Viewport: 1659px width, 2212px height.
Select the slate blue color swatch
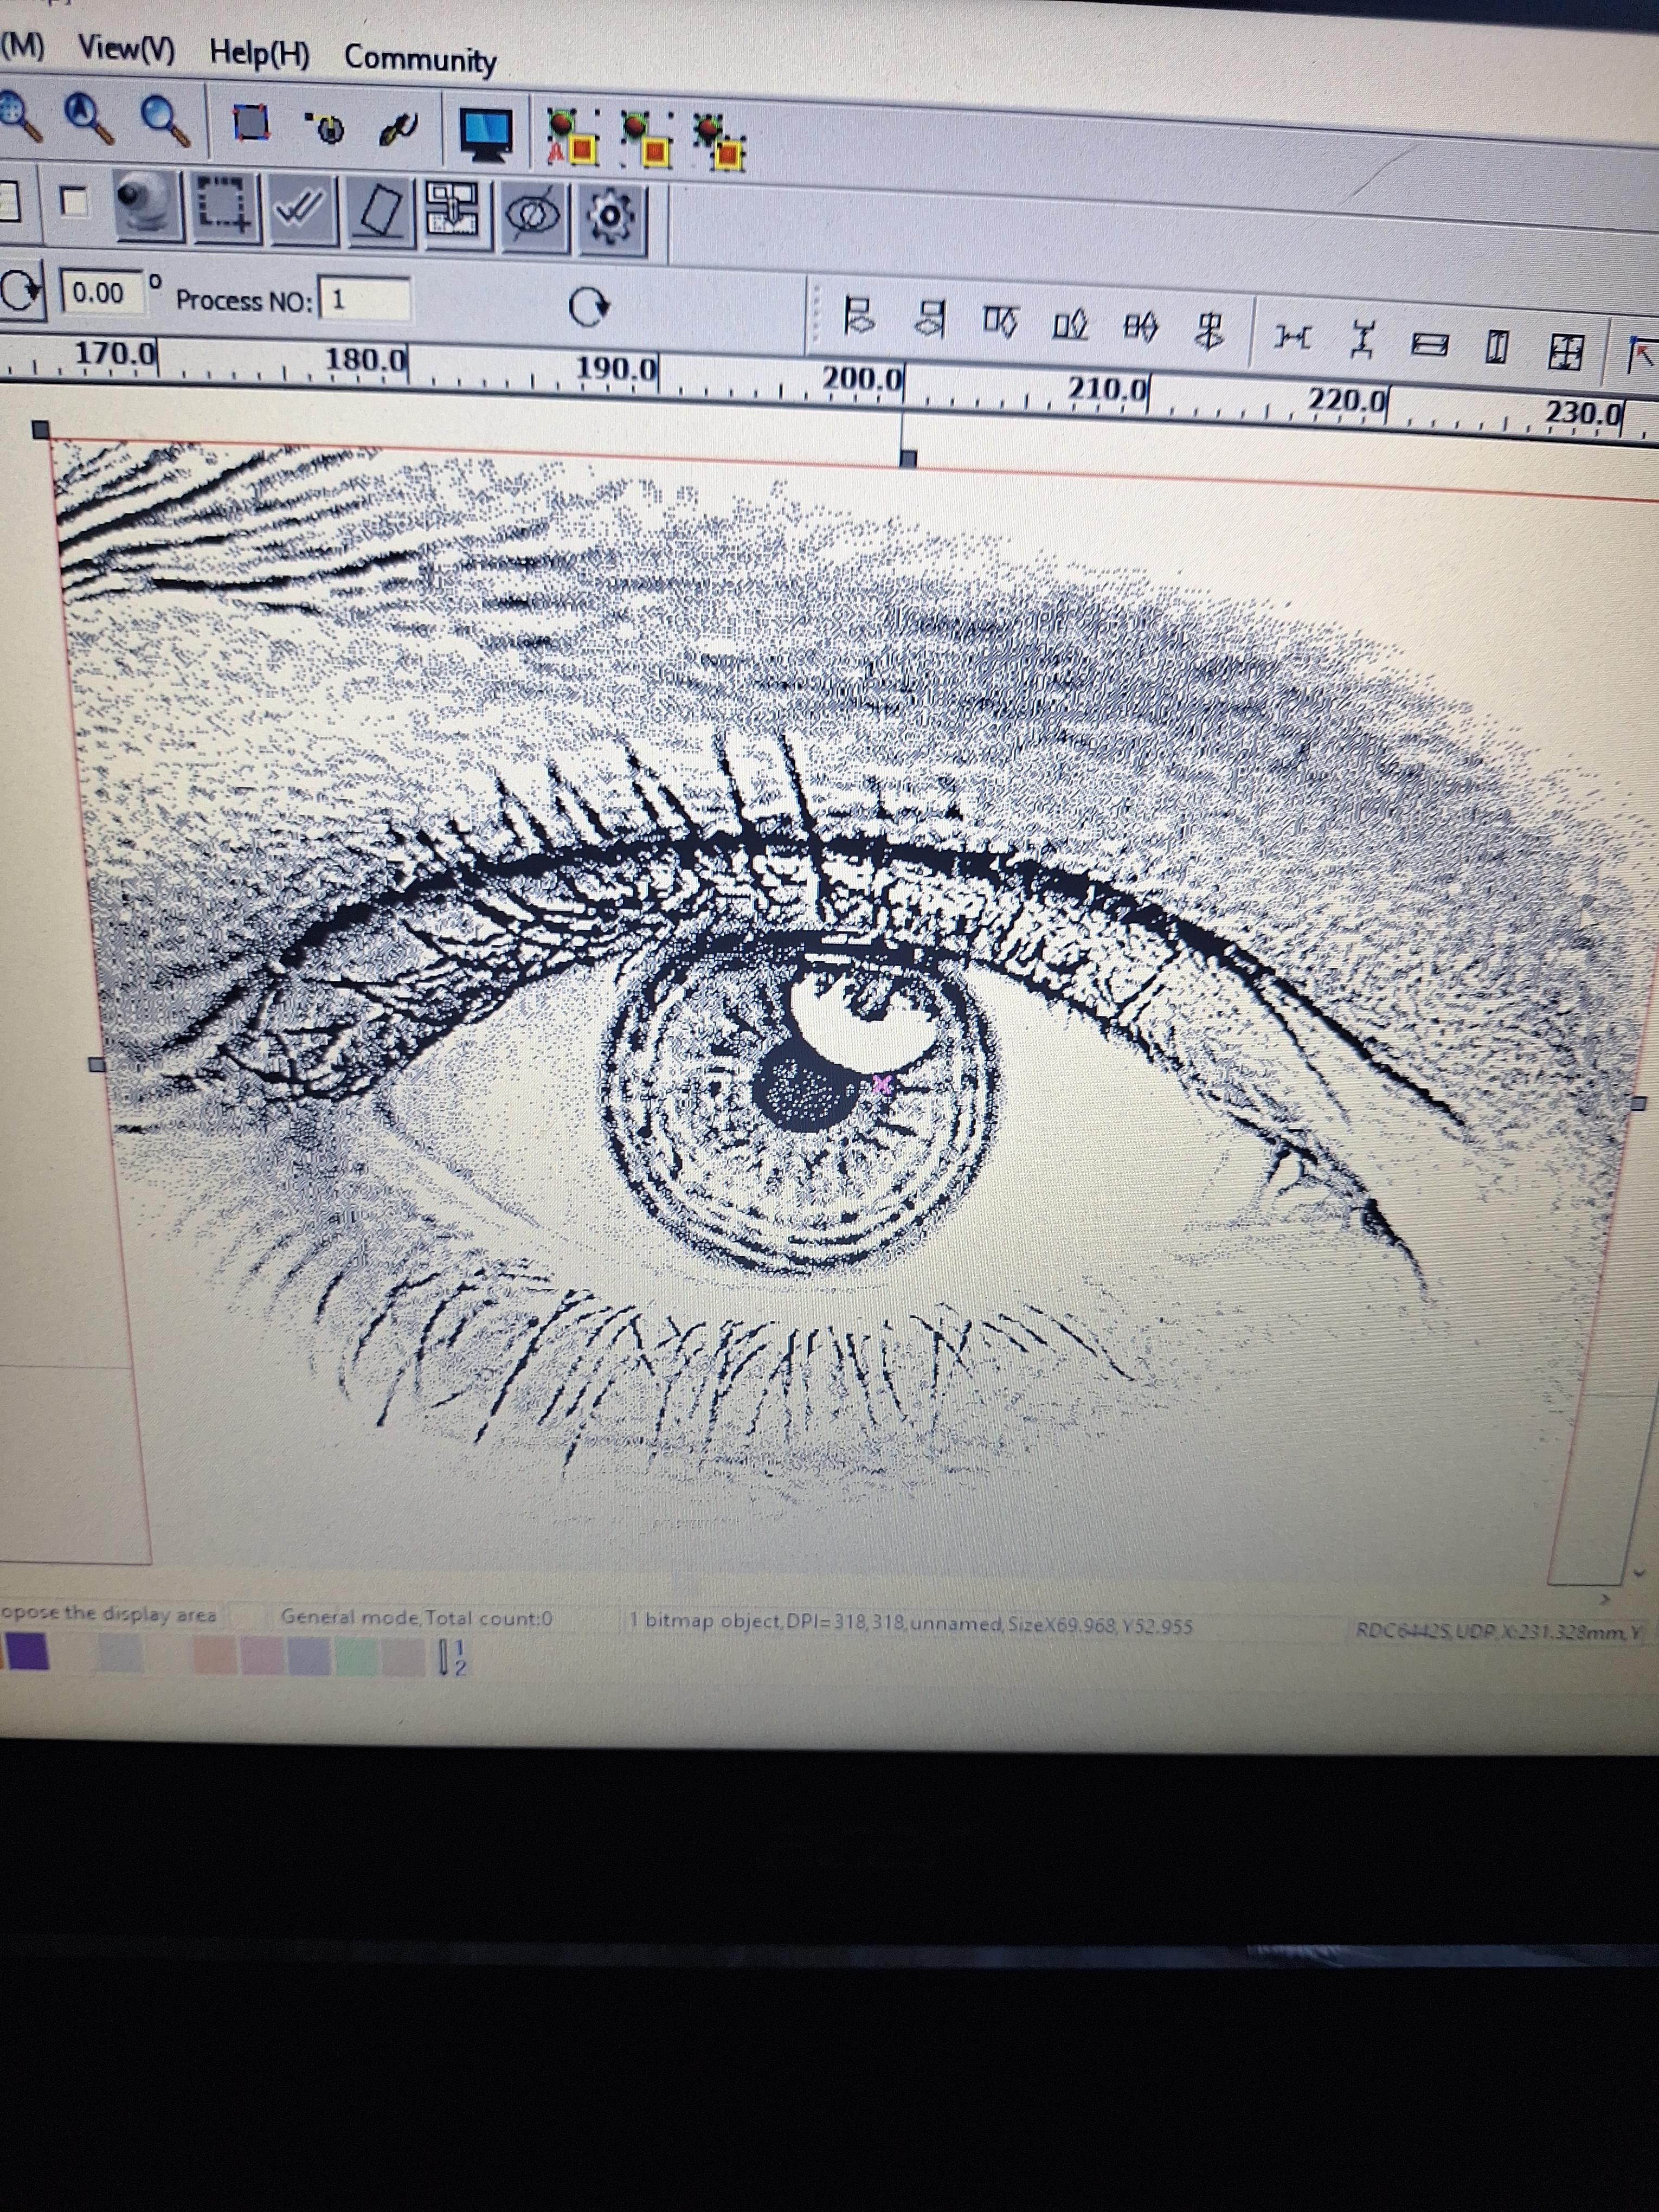pos(309,1656)
